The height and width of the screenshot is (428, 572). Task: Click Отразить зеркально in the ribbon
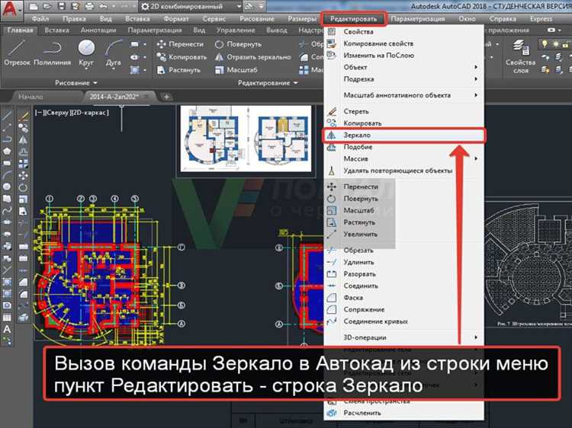point(252,57)
